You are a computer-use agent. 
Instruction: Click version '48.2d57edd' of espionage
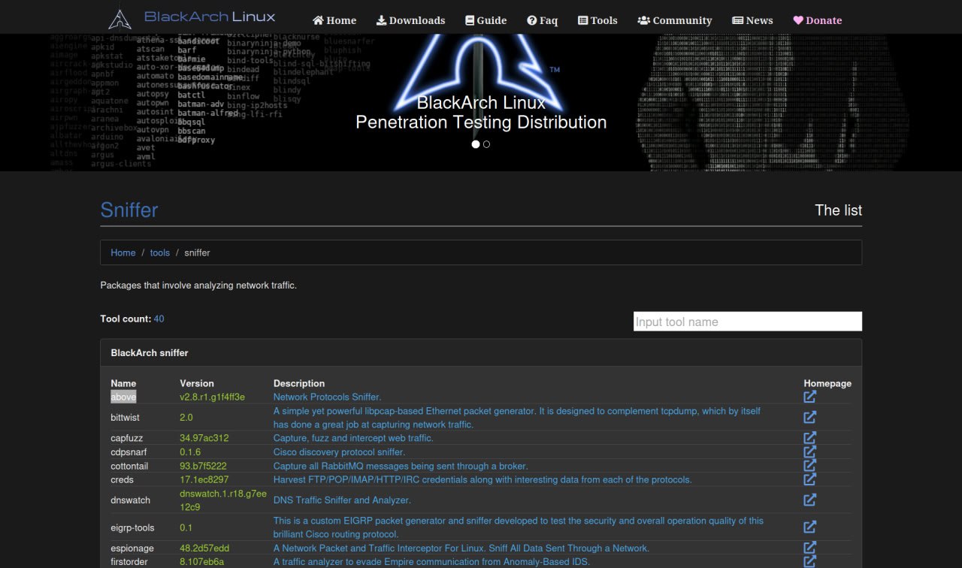coord(204,548)
